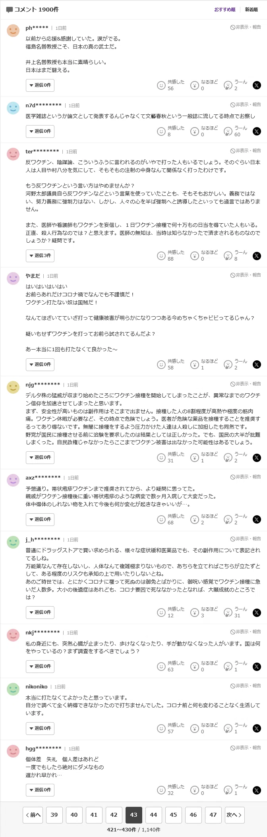Click なるほど icon on nkj comment
The image size is (267, 837).
click(194, 666)
